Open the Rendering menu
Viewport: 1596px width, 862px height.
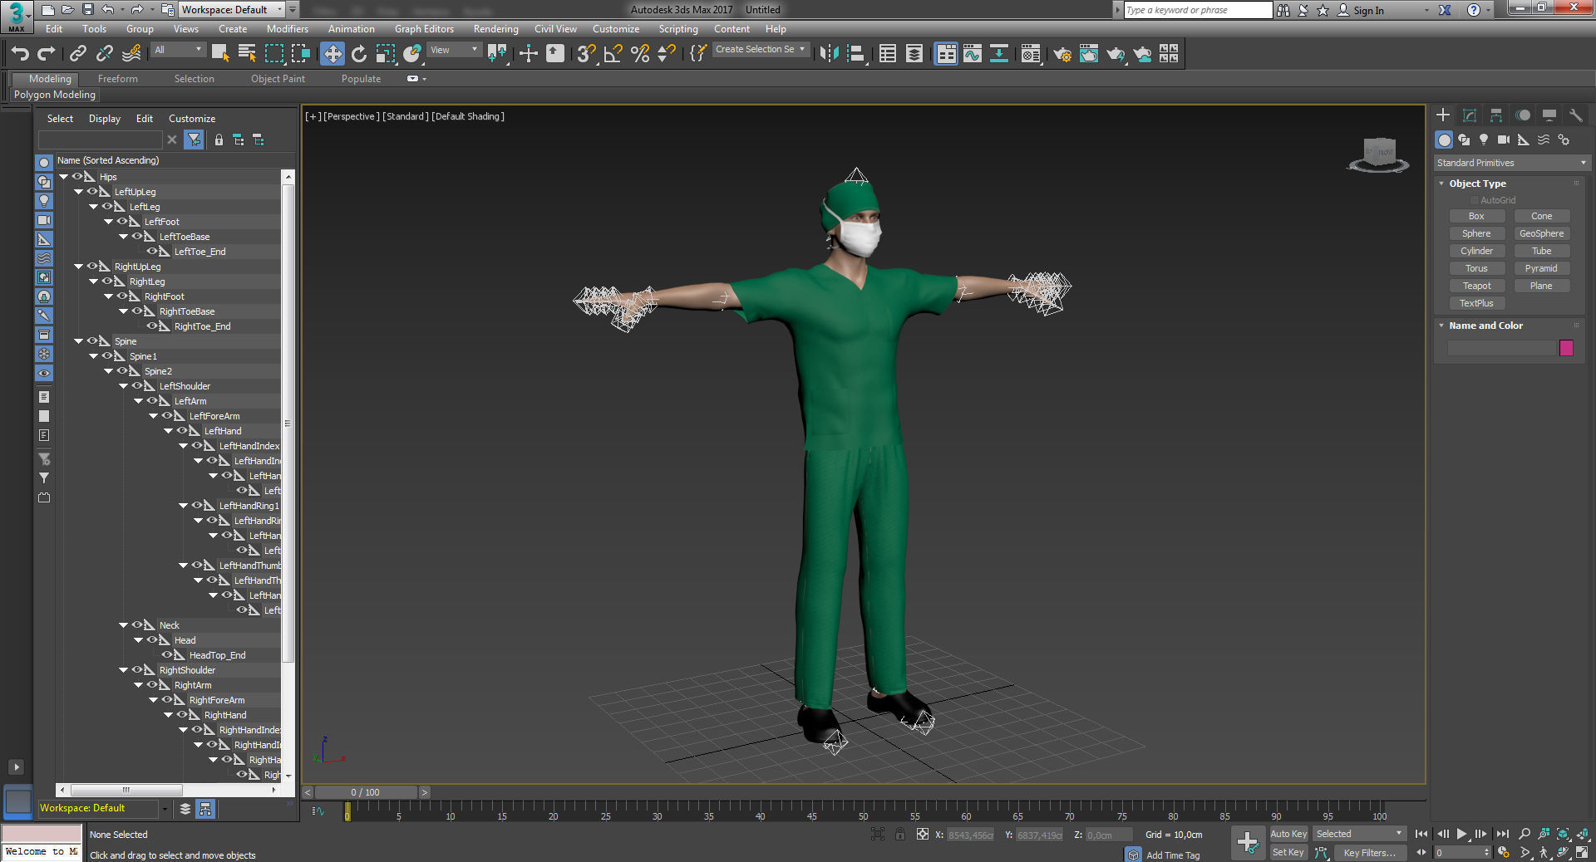[x=495, y=29]
